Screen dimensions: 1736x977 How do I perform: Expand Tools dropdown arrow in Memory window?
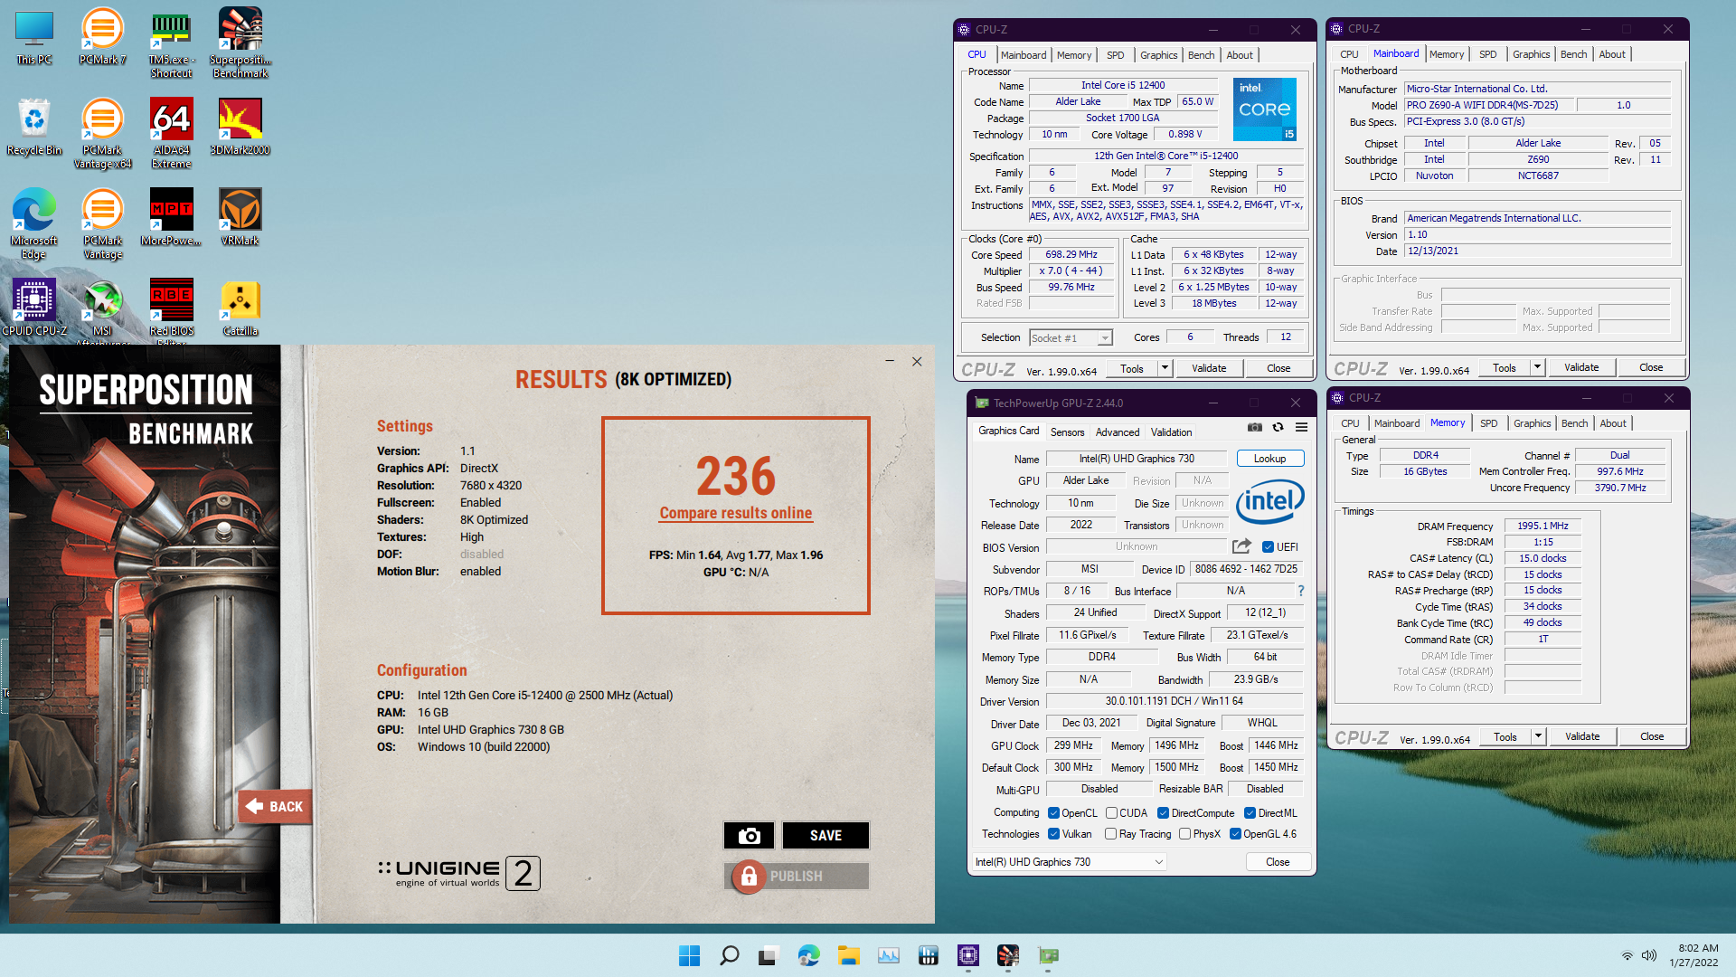[x=1538, y=736]
